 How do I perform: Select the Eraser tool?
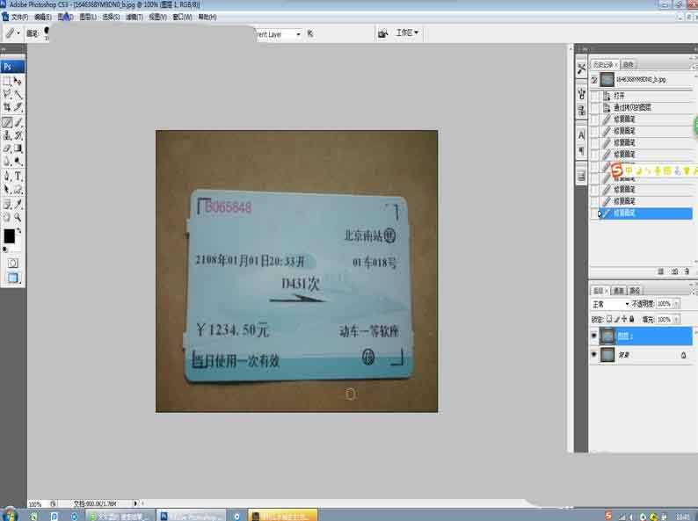pos(7,148)
